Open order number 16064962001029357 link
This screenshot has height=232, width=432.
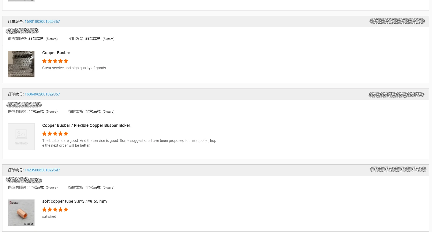[42, 94]
